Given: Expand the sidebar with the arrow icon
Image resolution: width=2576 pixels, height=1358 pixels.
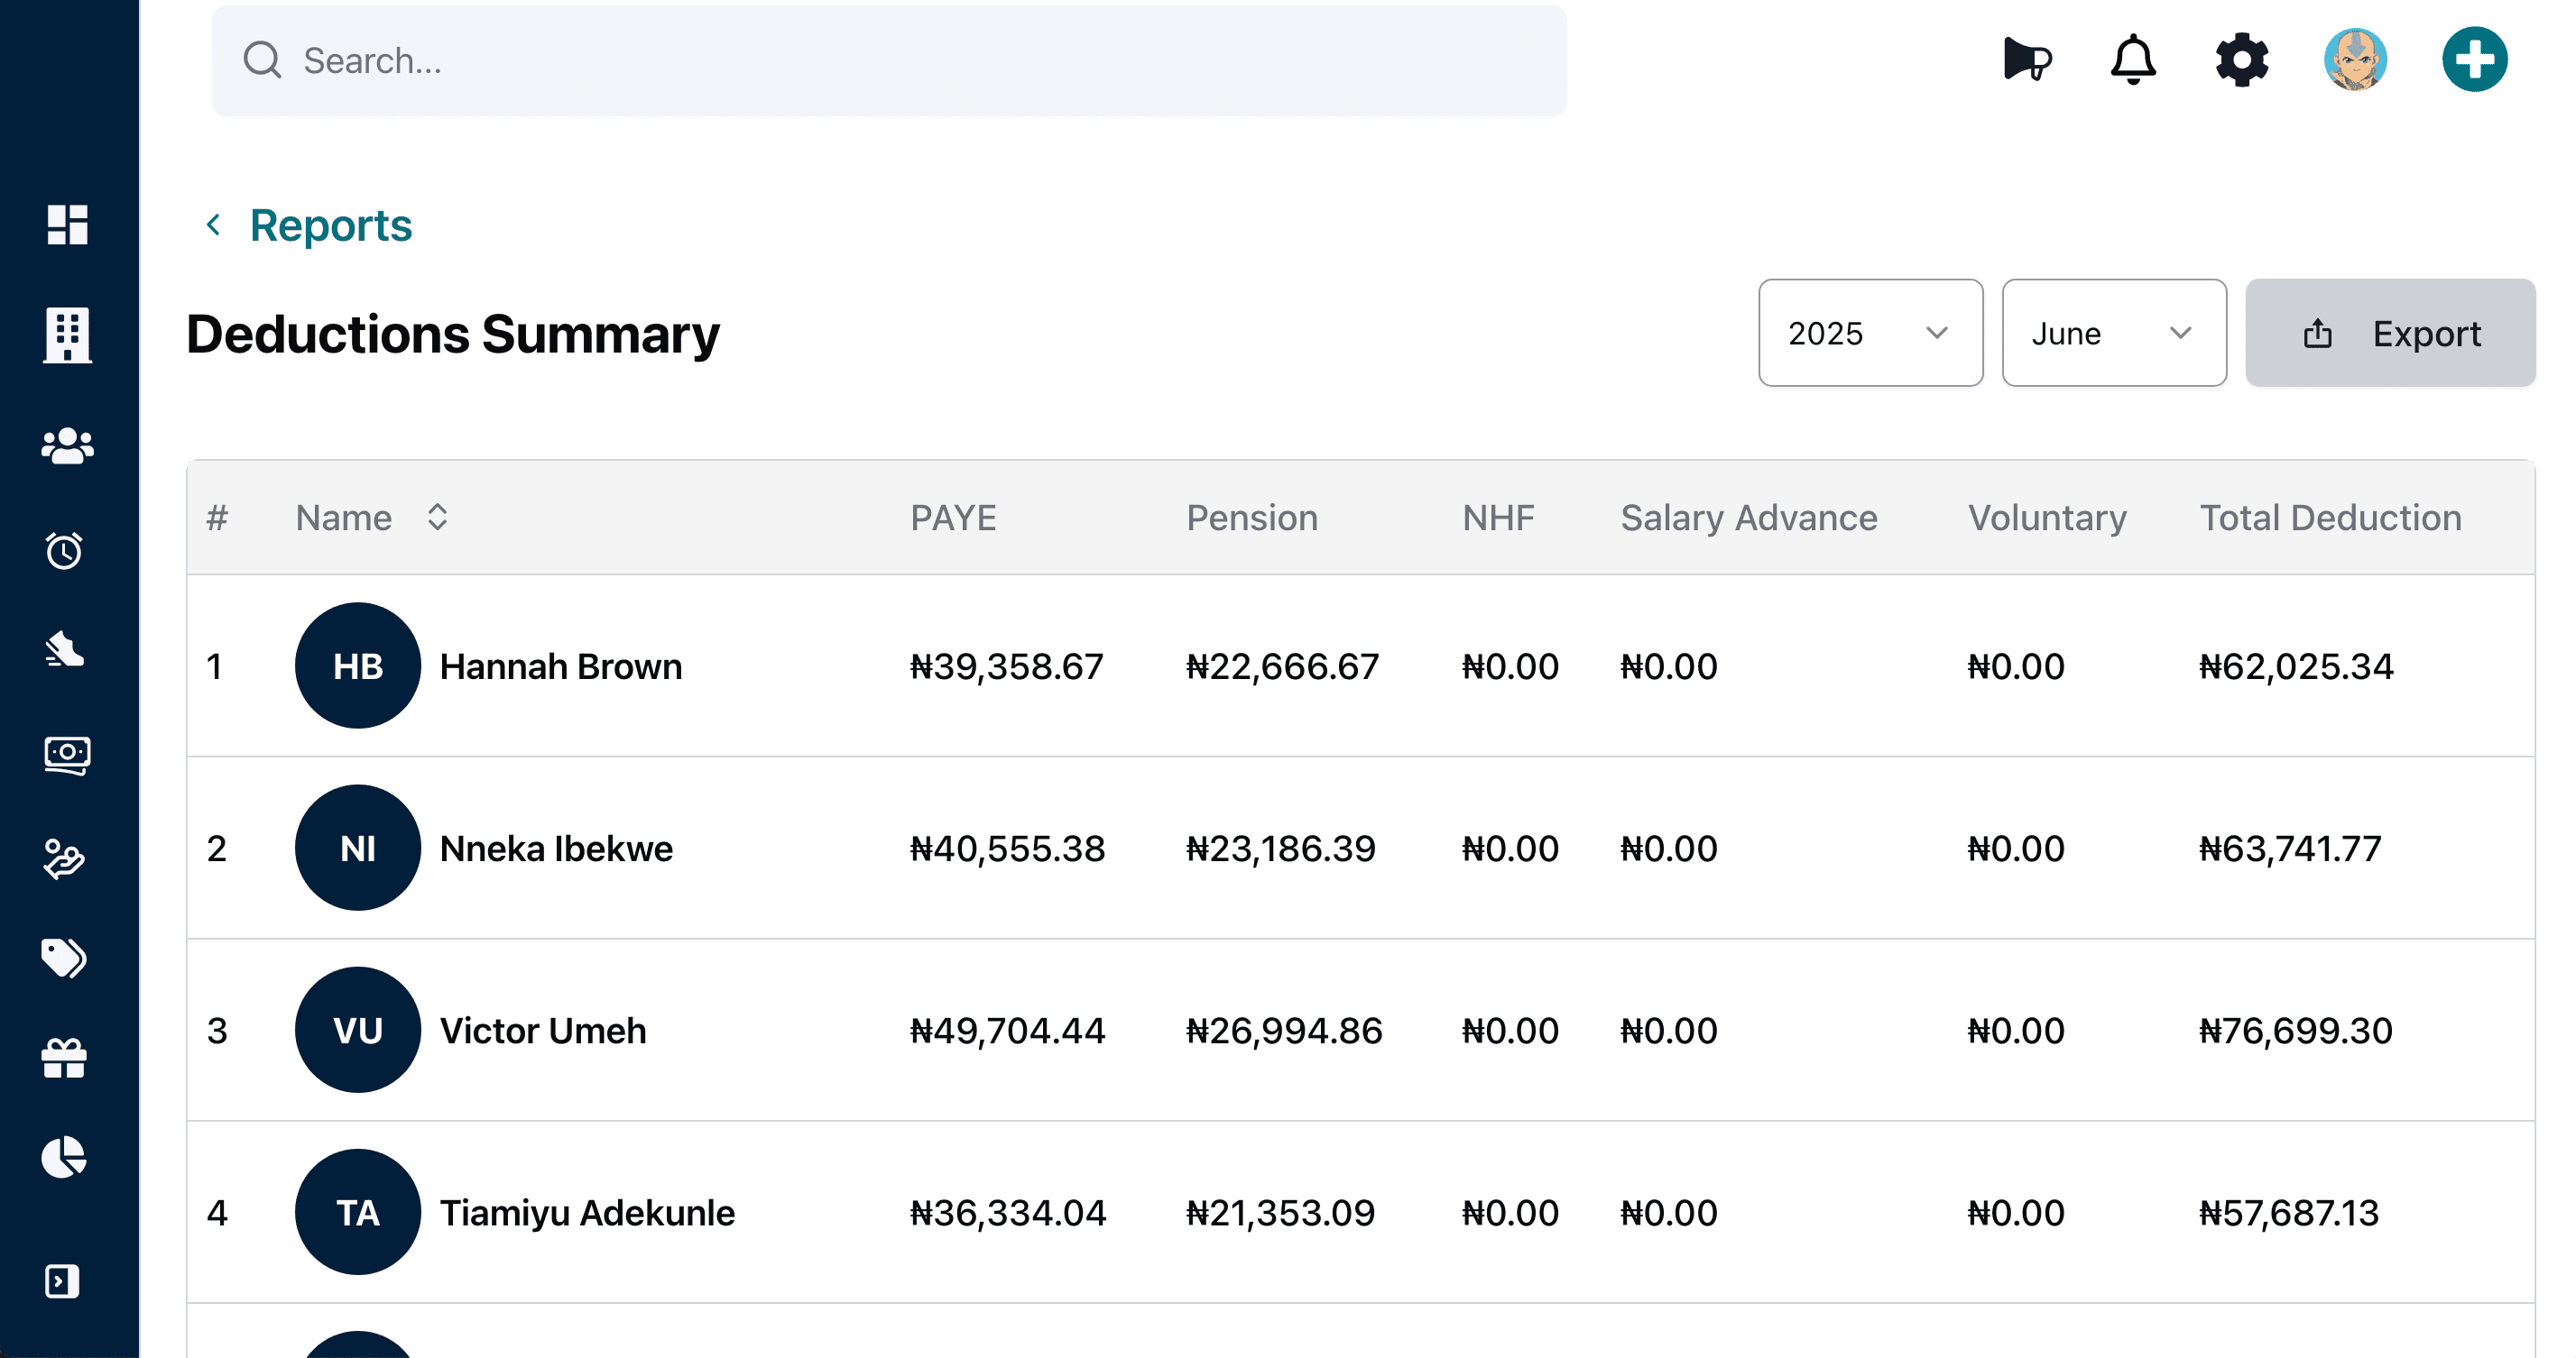Looking at the screenshot, I should tap(62, 1281).
